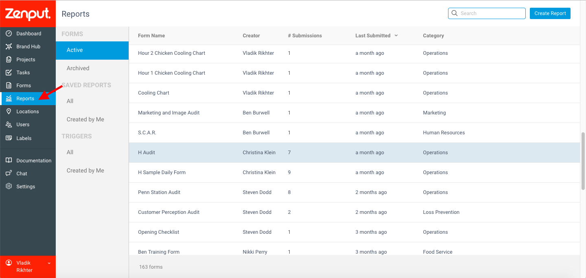Open the Projects icon in sidebar
586x278 pixels.
point(9,60)
